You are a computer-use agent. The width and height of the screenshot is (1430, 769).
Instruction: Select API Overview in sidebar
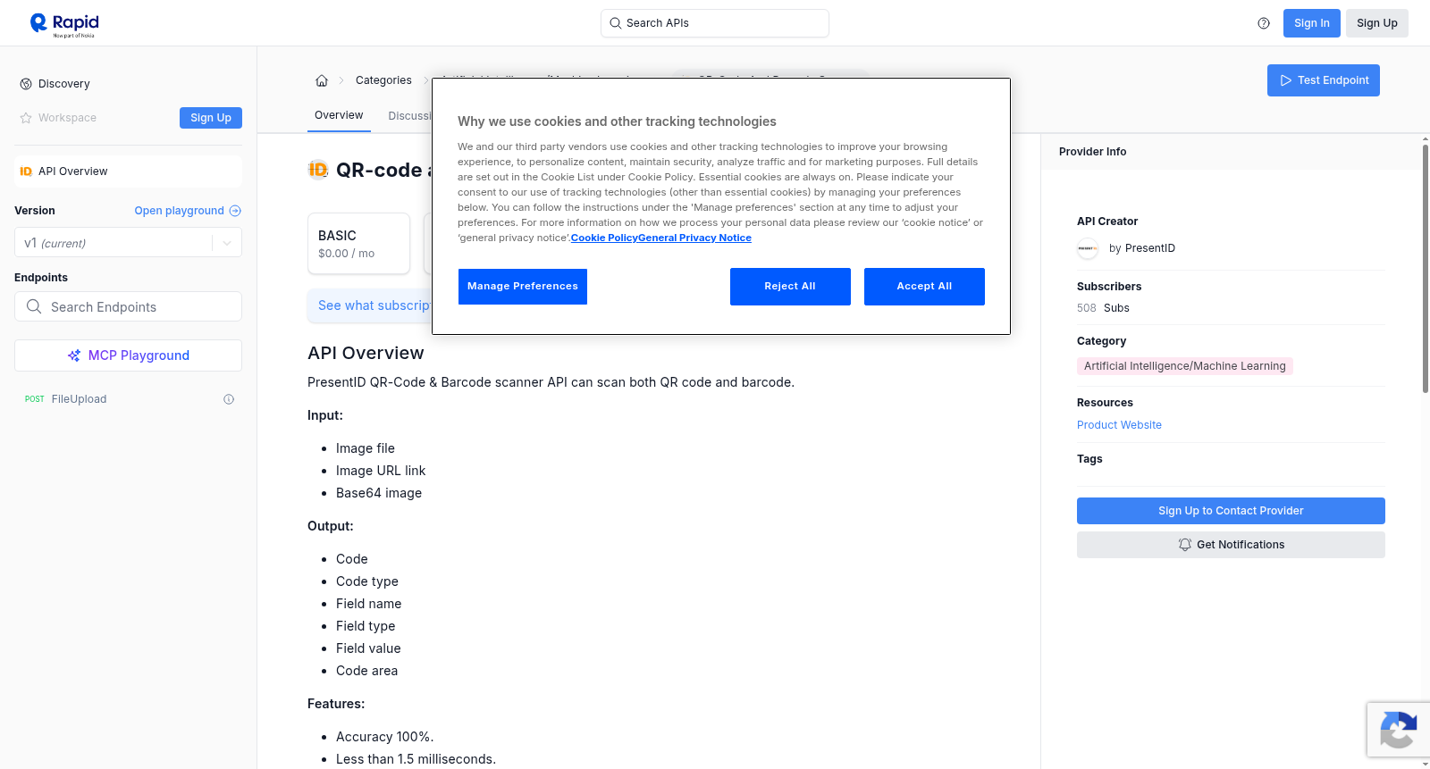tap(128, 171)
